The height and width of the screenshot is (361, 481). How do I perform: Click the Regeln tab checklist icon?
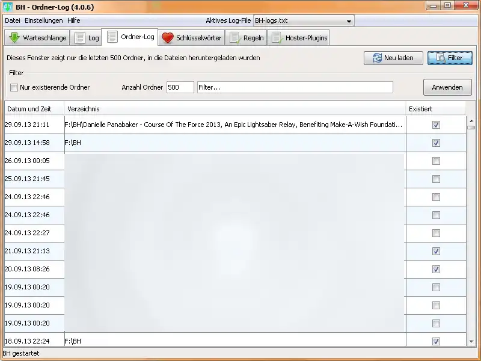[235, 38]
